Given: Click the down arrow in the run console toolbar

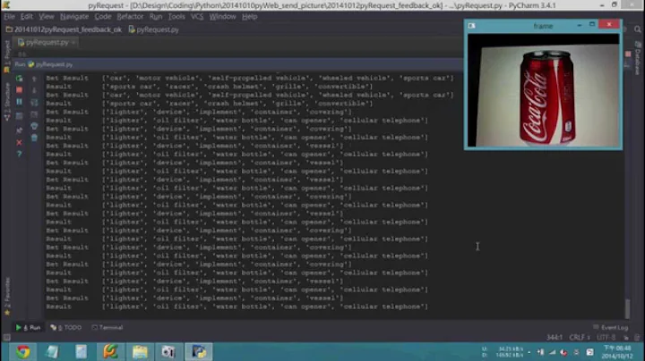Looking at the screenshot, I should point(34,90).
